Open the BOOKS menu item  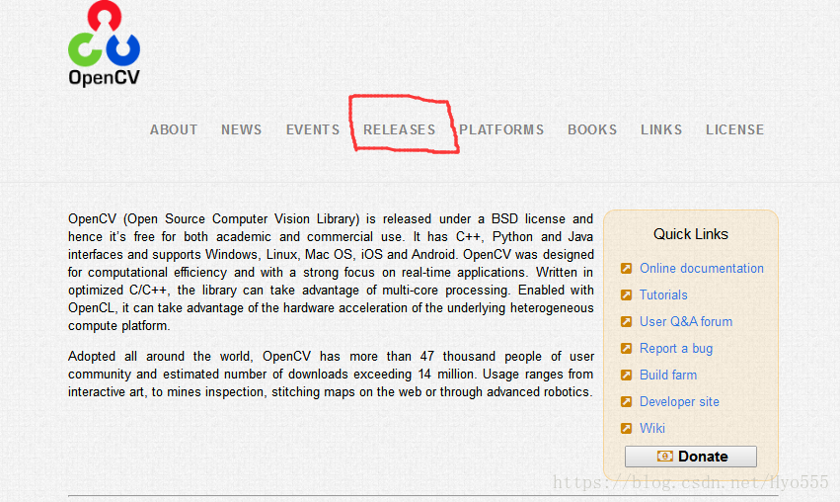592,129
